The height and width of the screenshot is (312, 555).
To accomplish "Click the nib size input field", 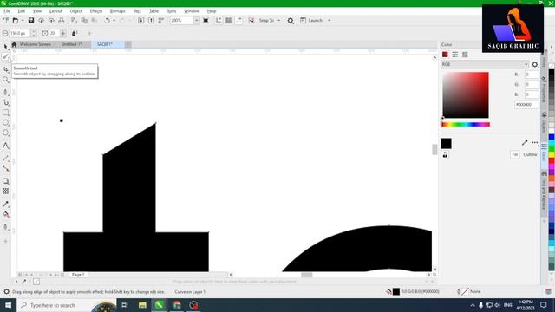I will [19, 33].
